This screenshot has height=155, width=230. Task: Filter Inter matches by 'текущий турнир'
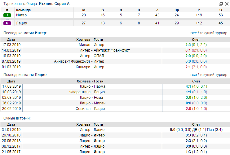coord(213,33)
